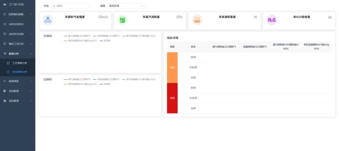The width and height of the screenshot is (339, 151).
Task: Toggle 单位贫液吸收H2S量 legend in 日指标 chart
Action: pyautogui.click(x=80, y=84)
